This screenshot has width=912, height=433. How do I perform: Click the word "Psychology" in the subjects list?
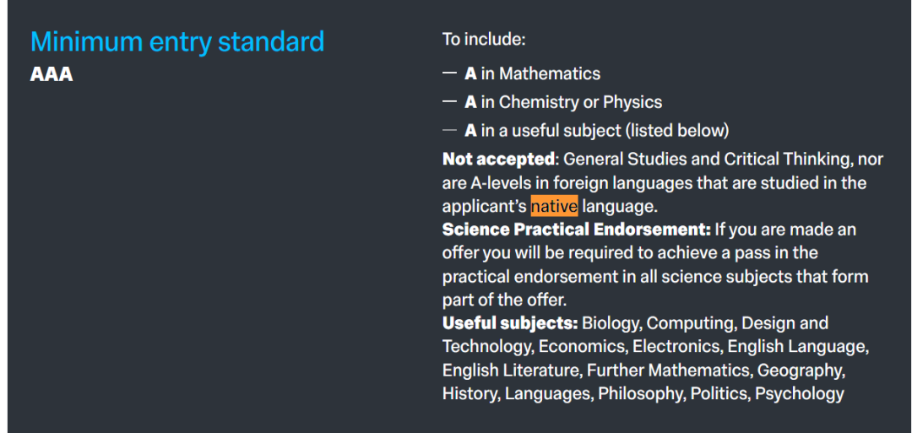pos(799,393)
